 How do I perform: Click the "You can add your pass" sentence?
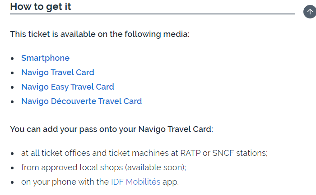pos(112,129)
